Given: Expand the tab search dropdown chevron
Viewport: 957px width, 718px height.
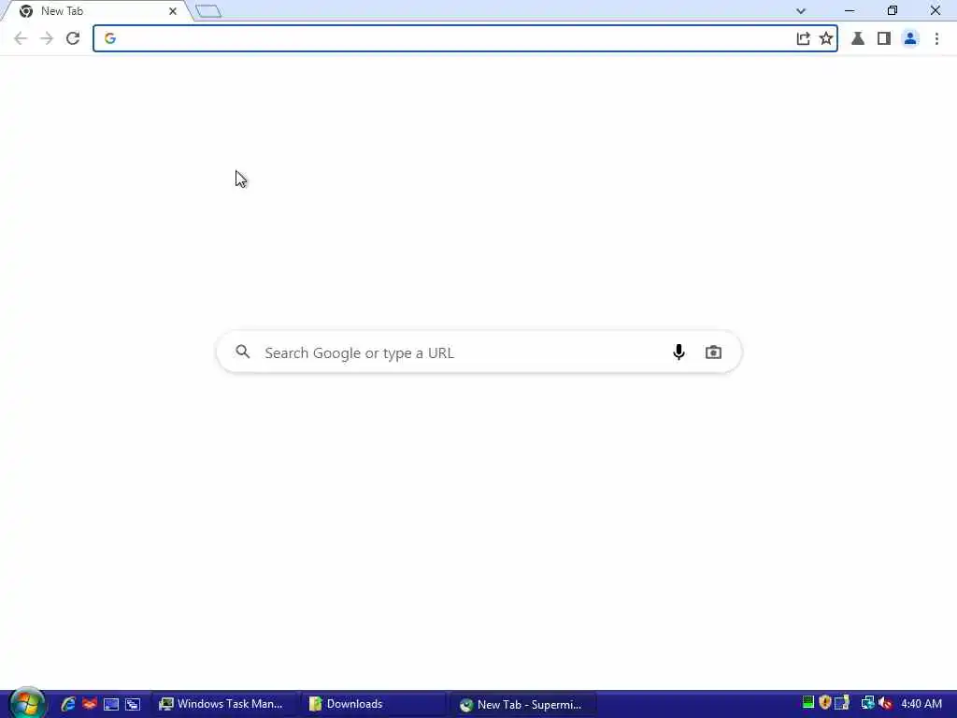Looking at the screenshot, I should tap(801, 11).
